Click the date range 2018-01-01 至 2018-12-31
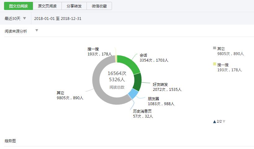The image size is (254, 149). [x=58, y=19]
